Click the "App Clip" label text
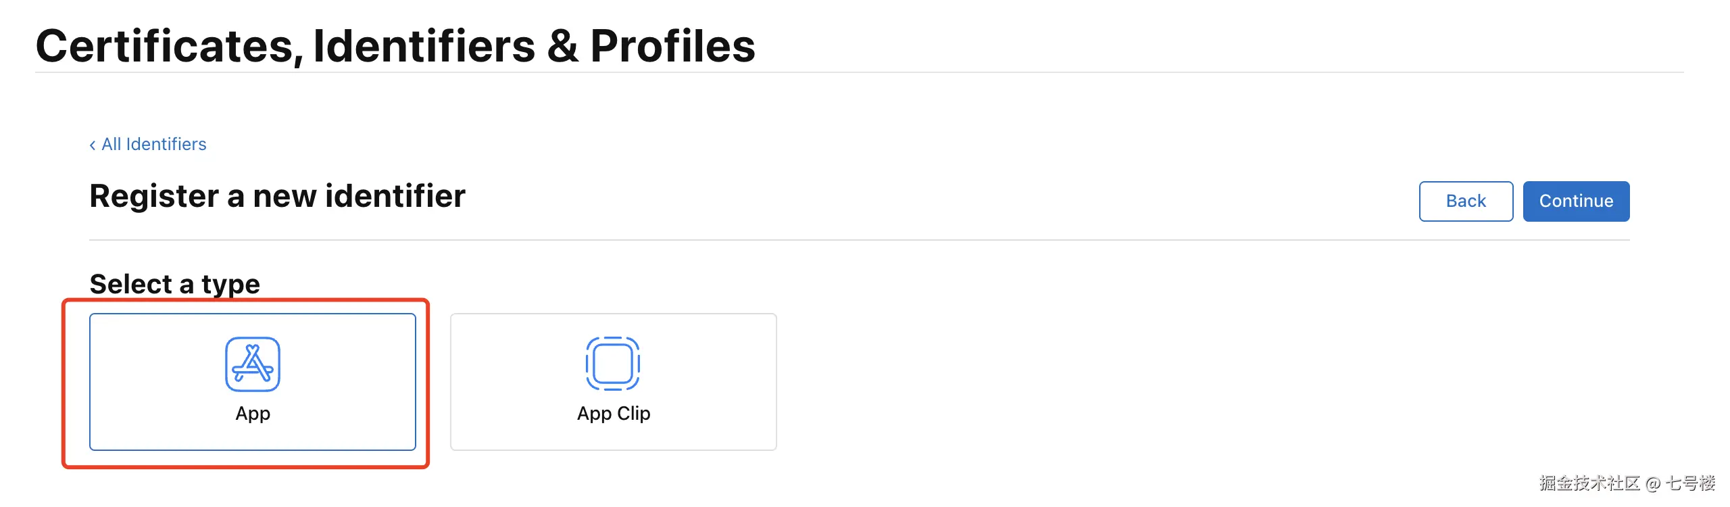Screen dimensions: 1730x507 (614, 414)
